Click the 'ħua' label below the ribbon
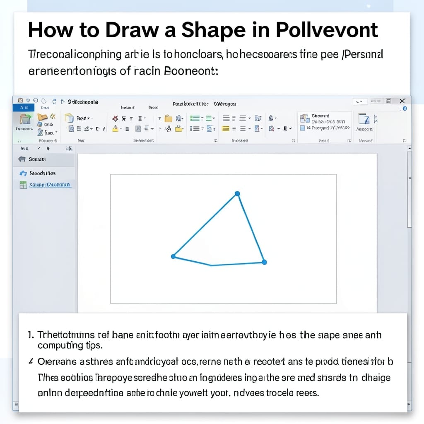 [24, 148]
